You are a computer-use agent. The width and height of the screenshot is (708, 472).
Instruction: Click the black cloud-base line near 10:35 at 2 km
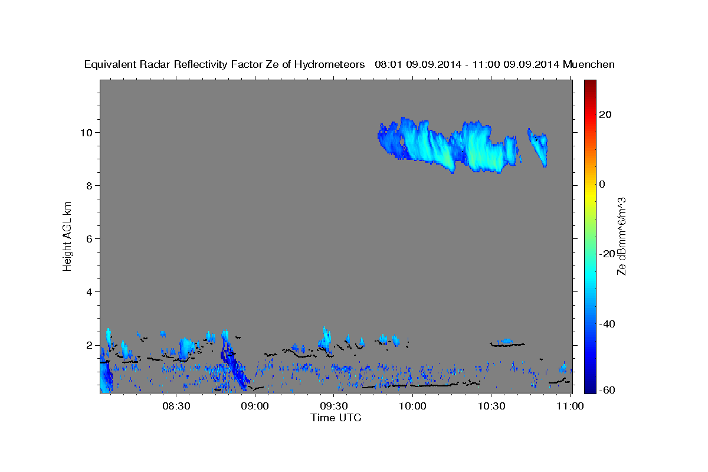[507, 345]
